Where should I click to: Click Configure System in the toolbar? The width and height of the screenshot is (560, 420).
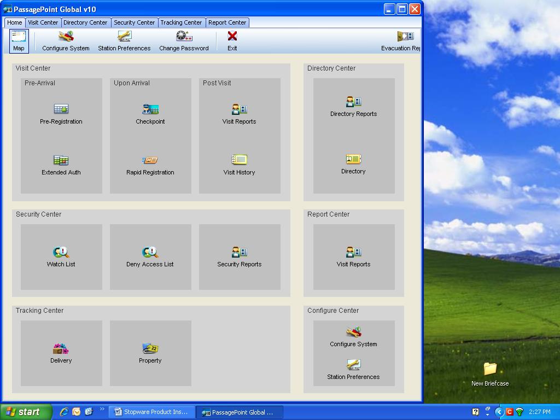pos(66,41)
